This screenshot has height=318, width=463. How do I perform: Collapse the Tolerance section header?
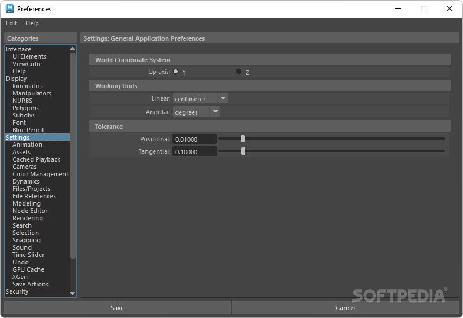(x=269, y=127)
